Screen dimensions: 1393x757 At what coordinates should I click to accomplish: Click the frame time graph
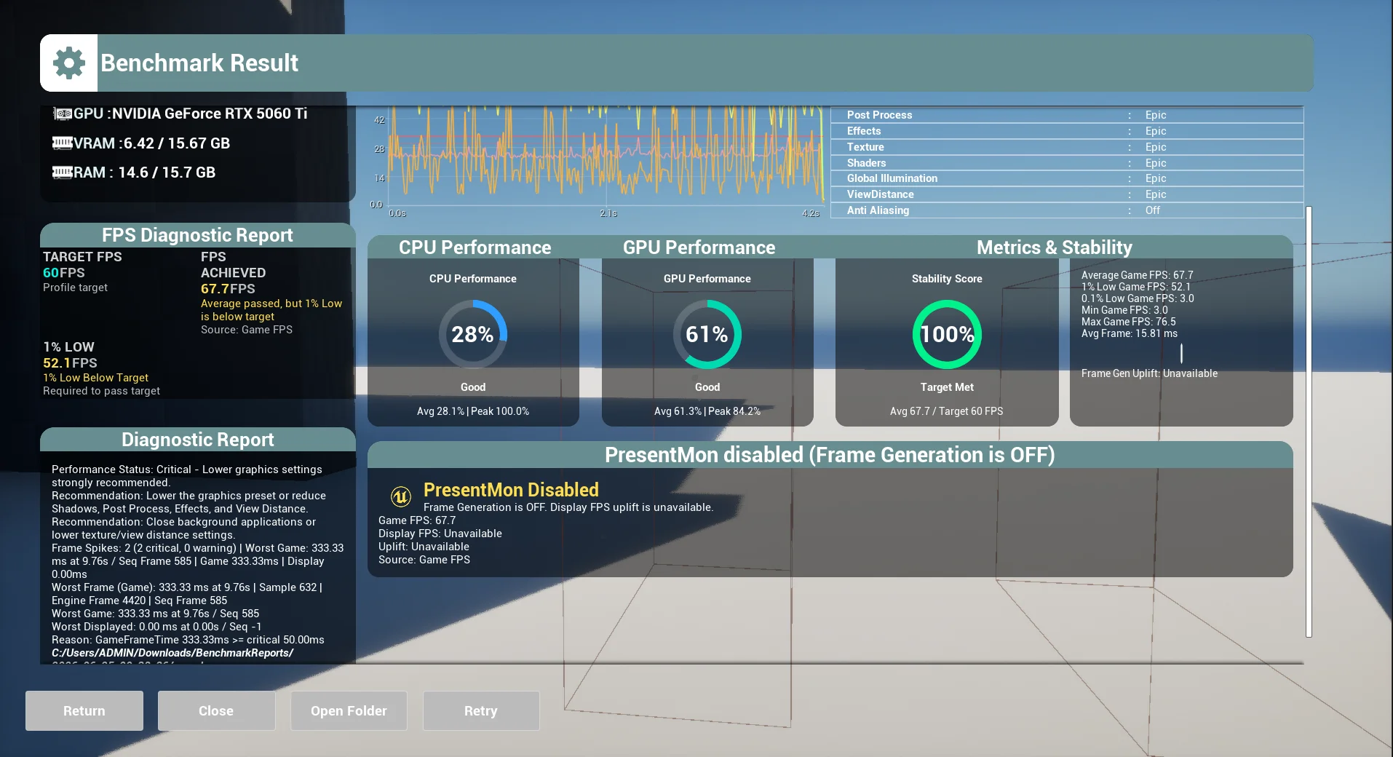[x=606, y=156]
